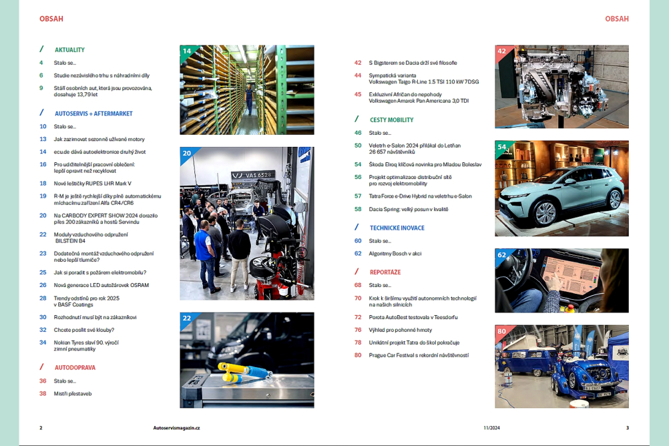Open "ecu.de dává autoelektronice druhý život"

pyautogui.click(x=100, y=152)
